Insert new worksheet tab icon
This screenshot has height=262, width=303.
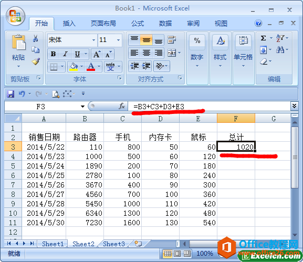(x=138, y=244)
